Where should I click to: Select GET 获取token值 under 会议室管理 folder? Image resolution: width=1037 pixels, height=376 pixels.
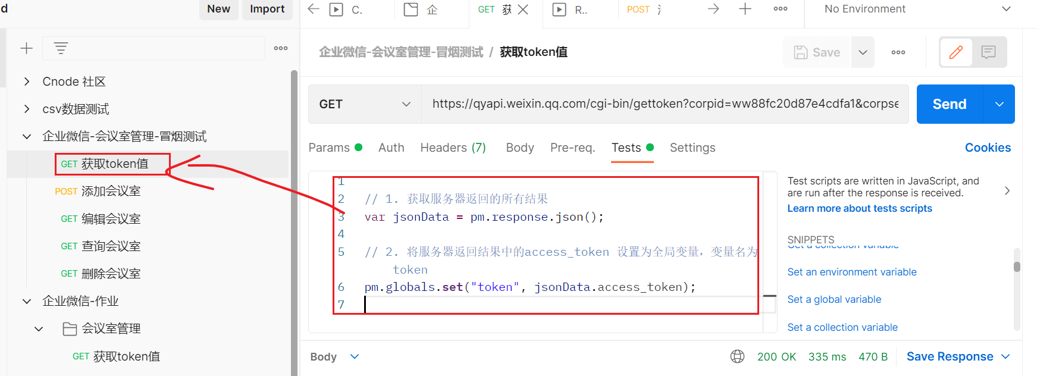(116, 356)
